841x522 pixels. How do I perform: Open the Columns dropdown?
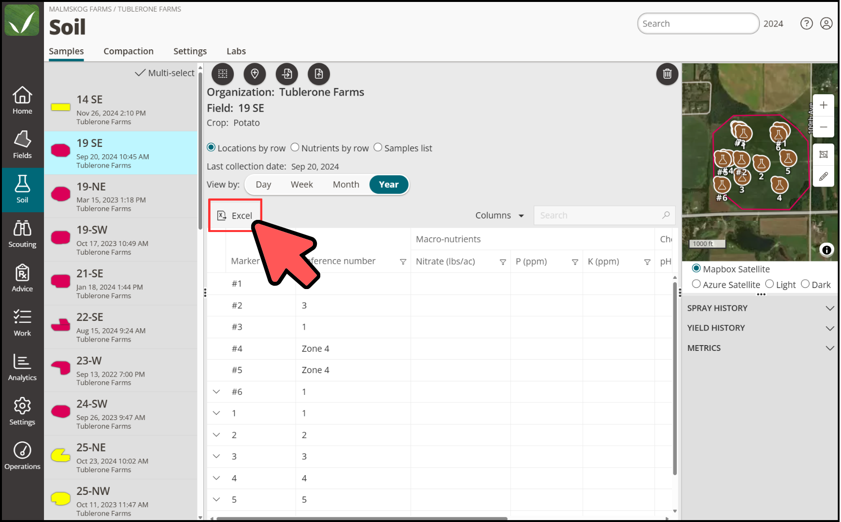(x=499, y=216)
